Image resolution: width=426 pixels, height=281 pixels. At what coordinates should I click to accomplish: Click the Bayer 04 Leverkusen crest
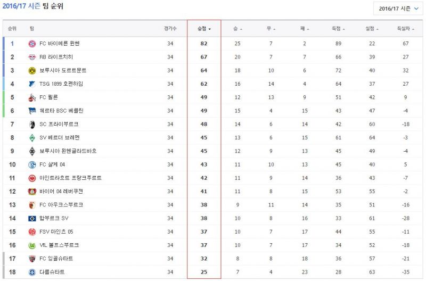pyautogui.click(x=31, y=192)
